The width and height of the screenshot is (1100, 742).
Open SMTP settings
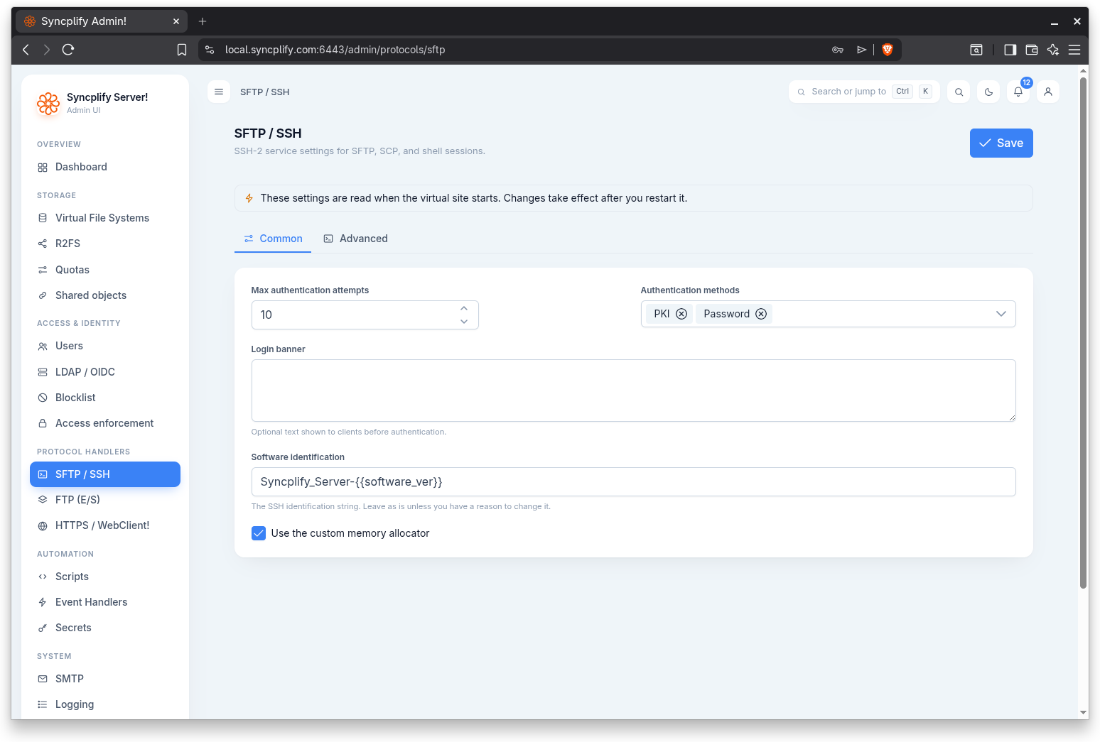click(x=105, y=679)
